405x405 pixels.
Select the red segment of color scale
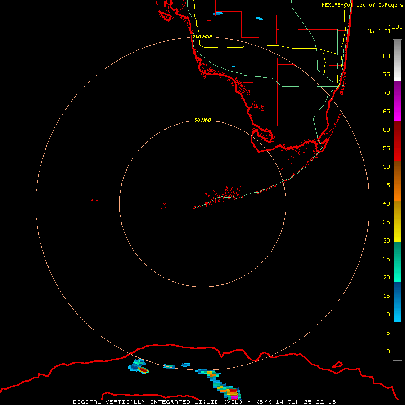pyautogui.click(x=397, y=141)
